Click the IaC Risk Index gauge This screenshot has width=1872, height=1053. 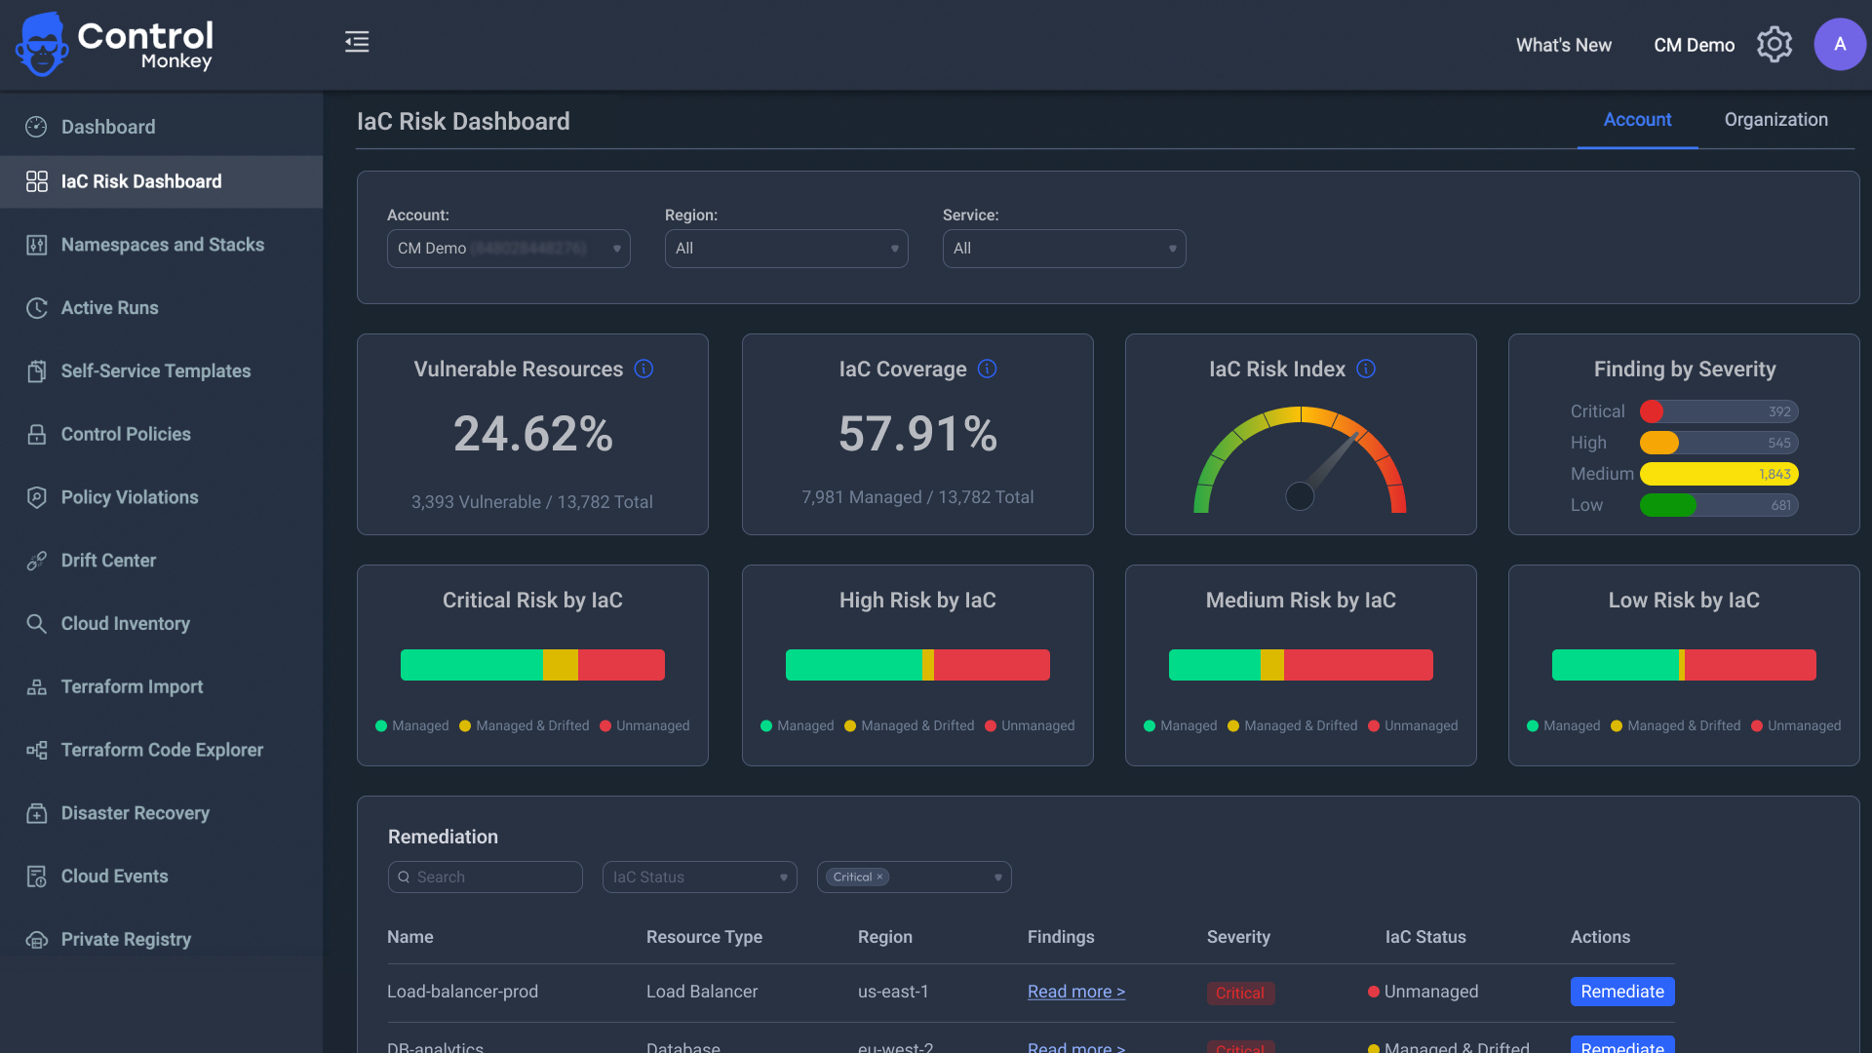(1300, 460)
